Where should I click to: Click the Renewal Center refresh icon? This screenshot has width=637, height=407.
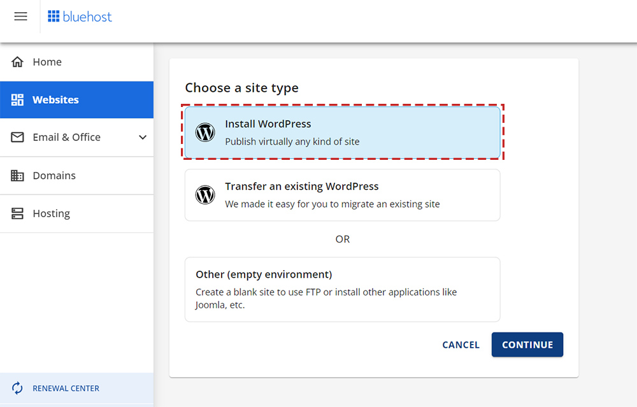tap(17, 388)
